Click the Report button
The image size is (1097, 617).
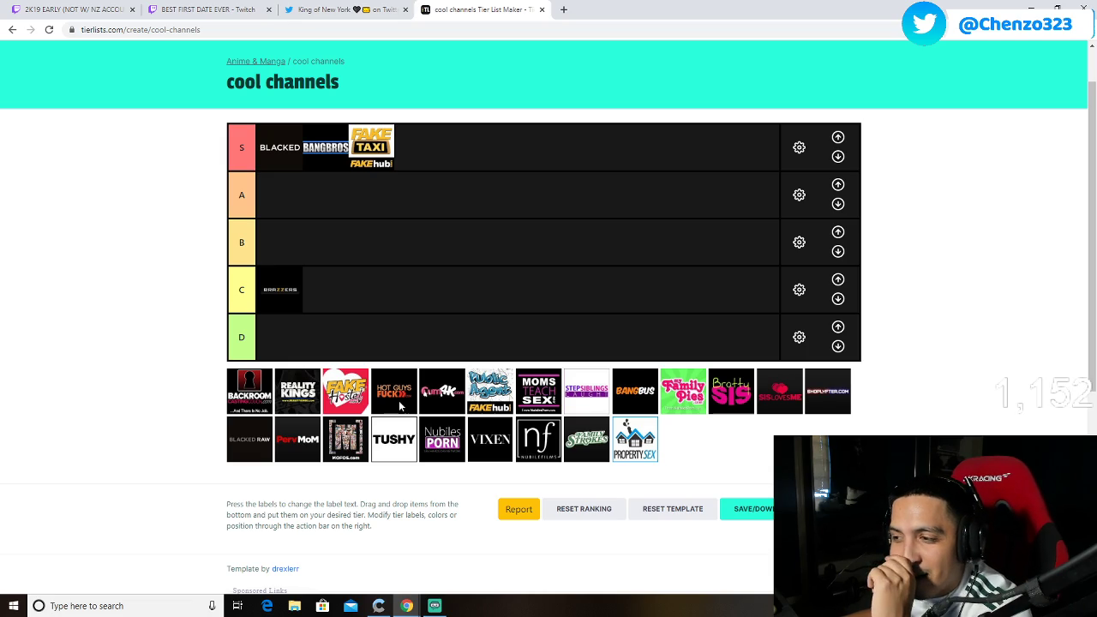pos(519,509)
